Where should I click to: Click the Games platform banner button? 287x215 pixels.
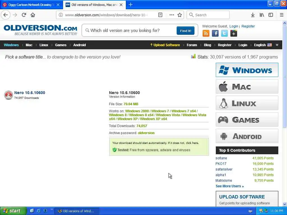[247, 120]
